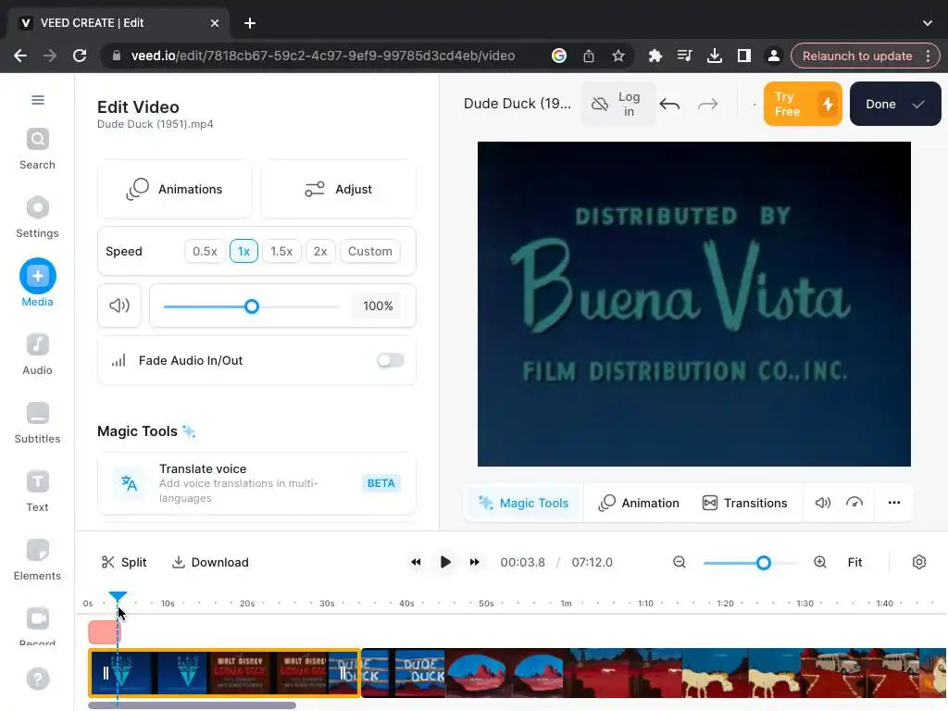Screen dimensions: 948x711
Task: Click the blue playhead marker on timeline
Action: [x=118, y=597]
